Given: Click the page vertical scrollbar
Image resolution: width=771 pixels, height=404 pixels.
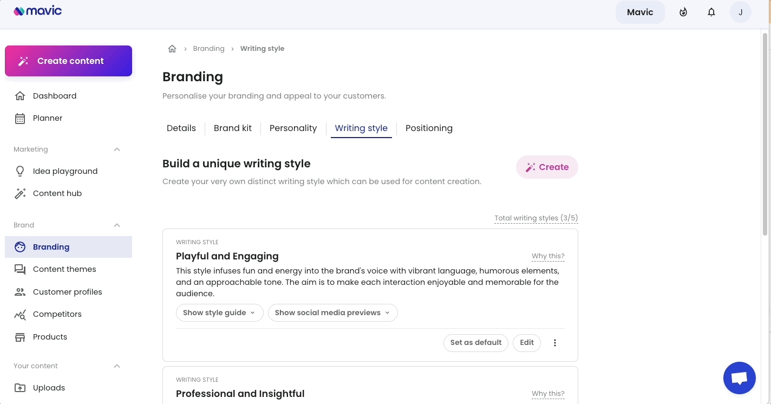Looking at the screenshot, I should [765, 134].
